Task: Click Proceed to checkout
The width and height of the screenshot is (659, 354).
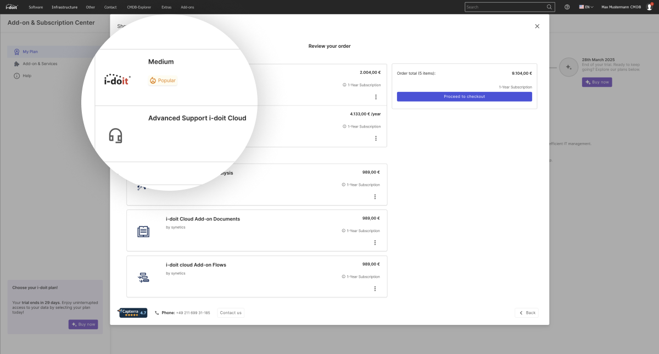Action: pos(465,97)
